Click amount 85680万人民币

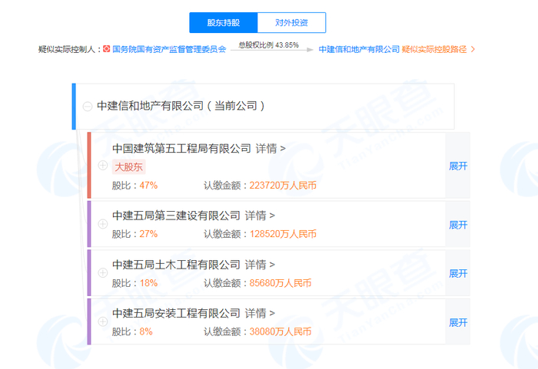click(281, 283)
